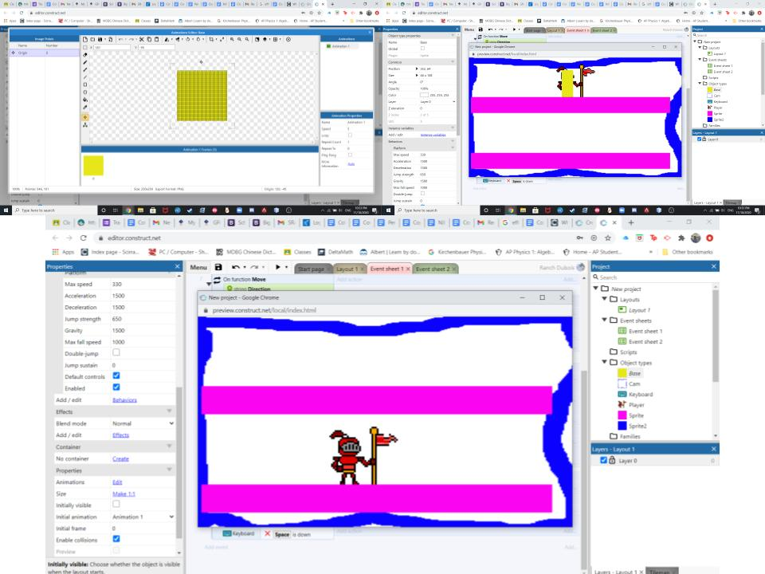Viewport: 765px width, 574px height.
Task: Click the Layer 0 lock icon in bottom screenshot
Action: point(612,460)
